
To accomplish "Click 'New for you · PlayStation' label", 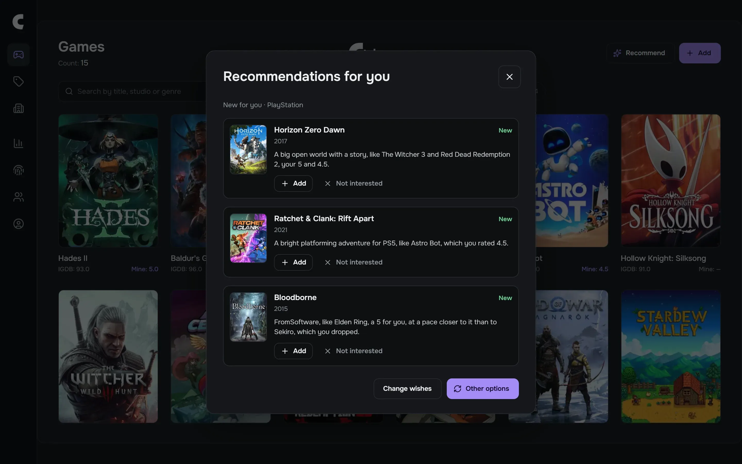I will click(x=263, y=105).
